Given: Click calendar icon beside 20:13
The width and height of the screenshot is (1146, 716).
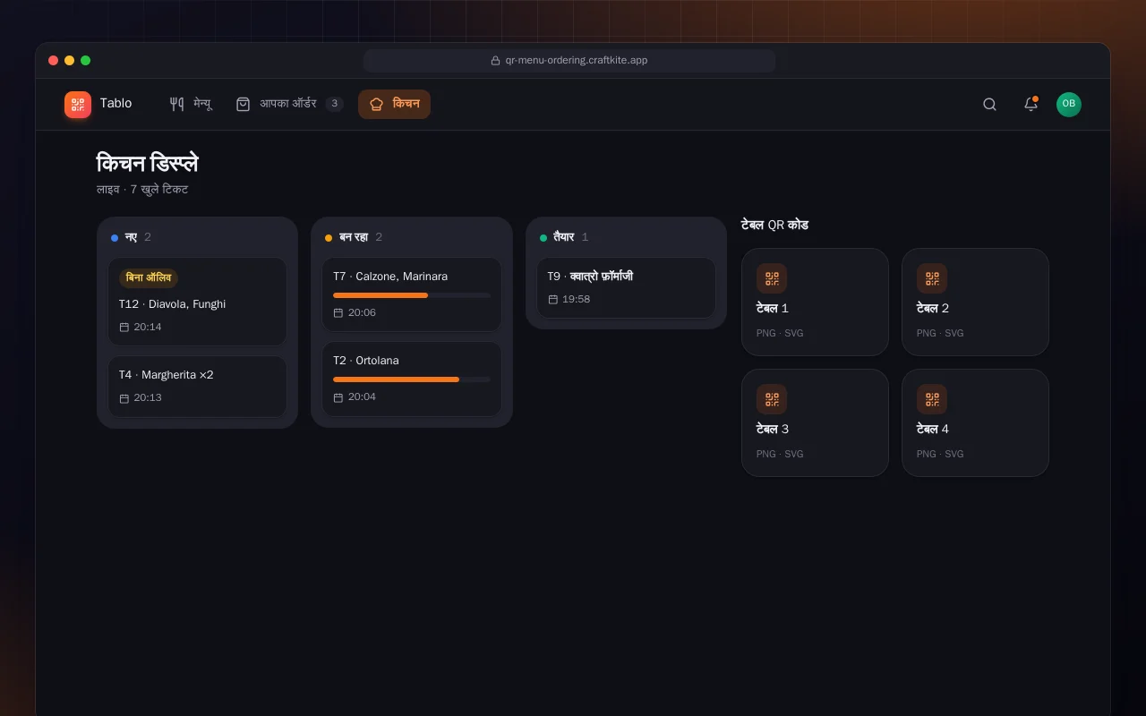Looking at the screenshot, I should 124,398.
